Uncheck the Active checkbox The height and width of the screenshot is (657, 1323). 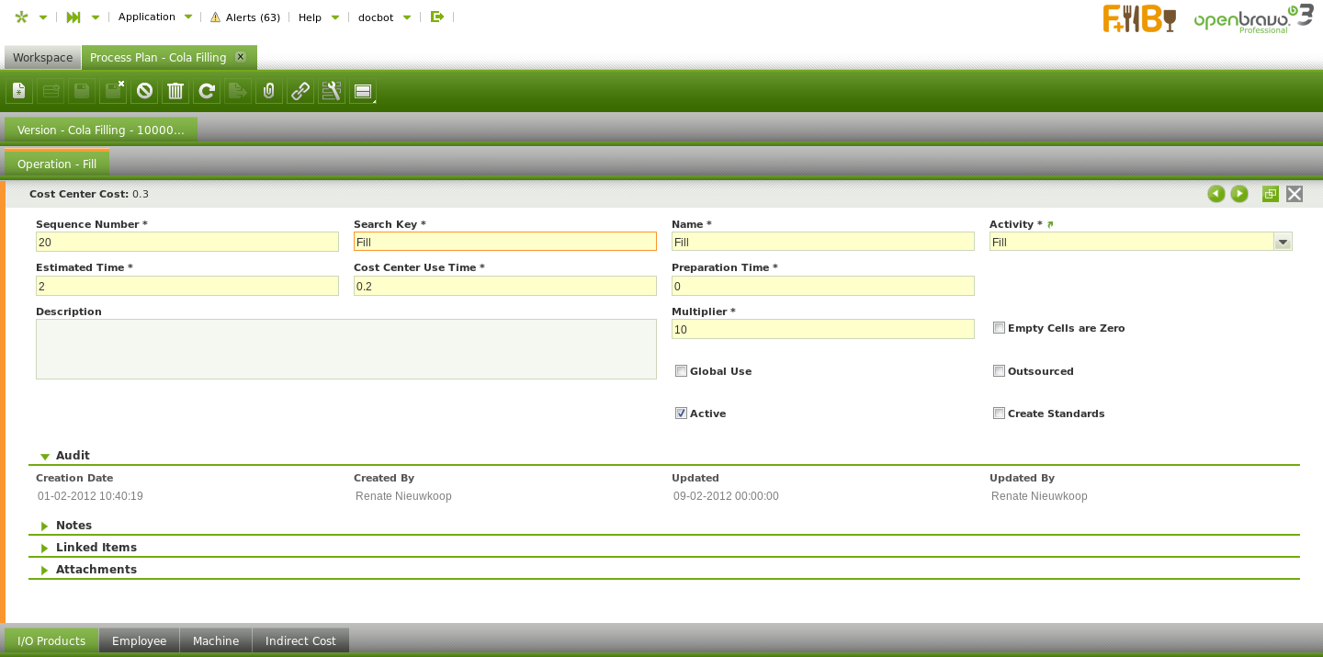tap(681, 413)
